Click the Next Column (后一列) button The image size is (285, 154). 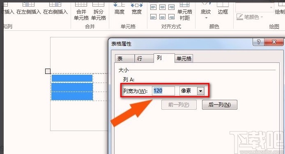[220, 105]
